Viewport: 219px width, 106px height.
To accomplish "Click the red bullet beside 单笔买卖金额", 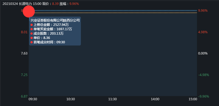I will 32,29.
